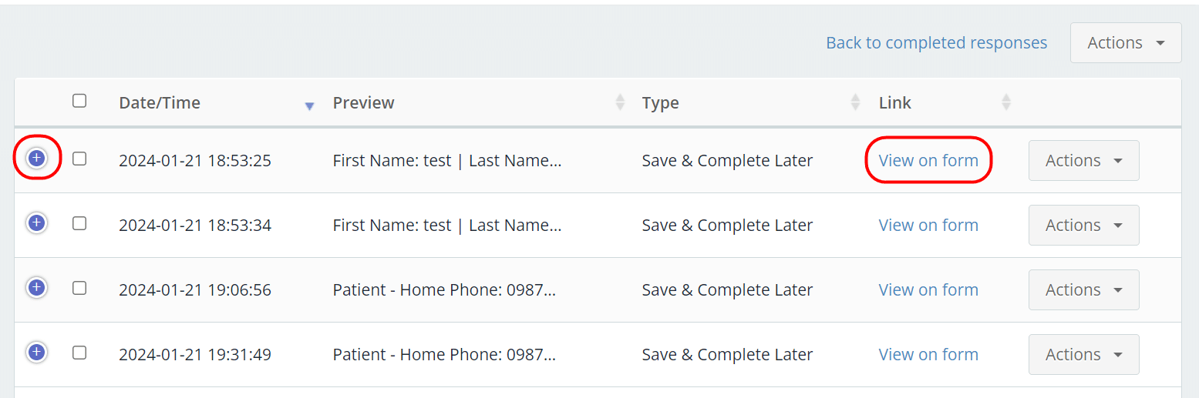
Task: Sort by the Link column arrows
Action: coord(1005,102)
